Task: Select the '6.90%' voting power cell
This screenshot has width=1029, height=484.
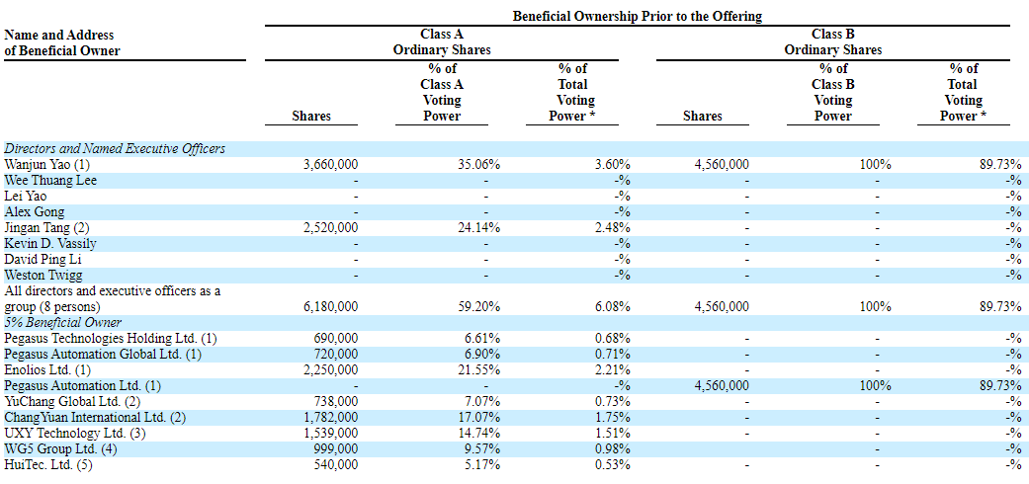Action: (482, 355)
